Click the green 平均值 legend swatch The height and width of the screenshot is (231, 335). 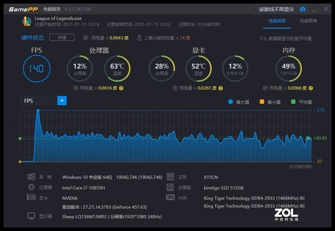click(x=293, y=102)
